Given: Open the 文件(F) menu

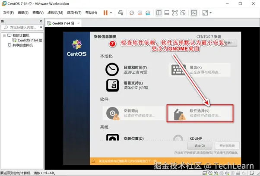Looking at the screenshot, I should (x=8, y=13).
